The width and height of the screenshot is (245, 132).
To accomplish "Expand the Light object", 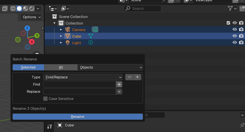I will [x=61, y=43].
